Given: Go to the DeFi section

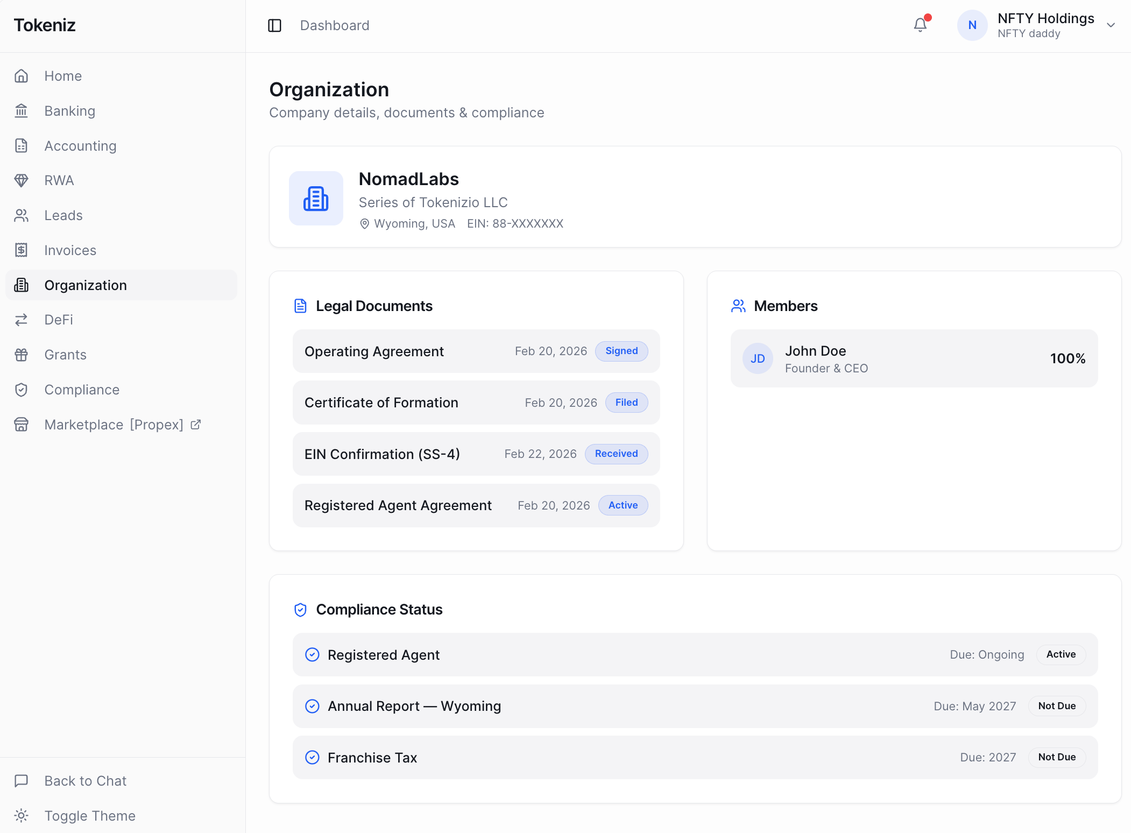Looking at the screenshot, I should [58, 320].
